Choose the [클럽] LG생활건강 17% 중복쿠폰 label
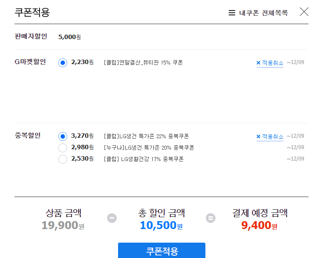Viewport: 323px width, 258px height. tap(144, 159)
